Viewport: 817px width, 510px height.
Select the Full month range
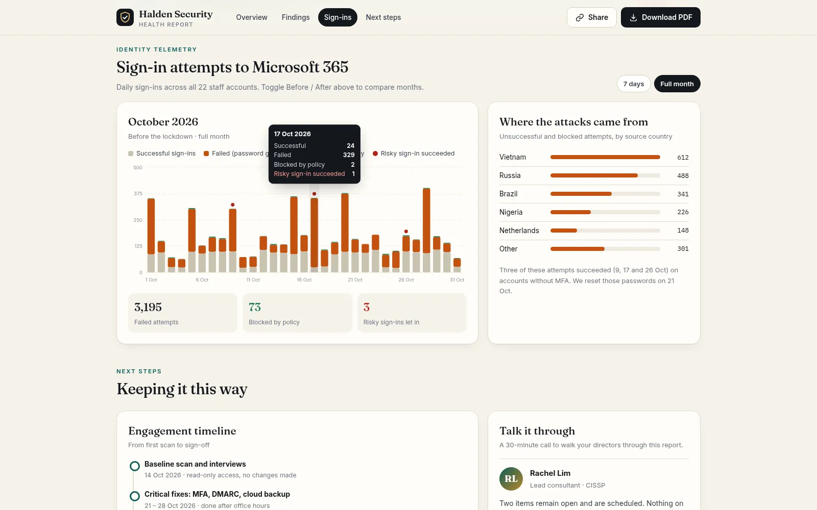[x=677, y=84]
